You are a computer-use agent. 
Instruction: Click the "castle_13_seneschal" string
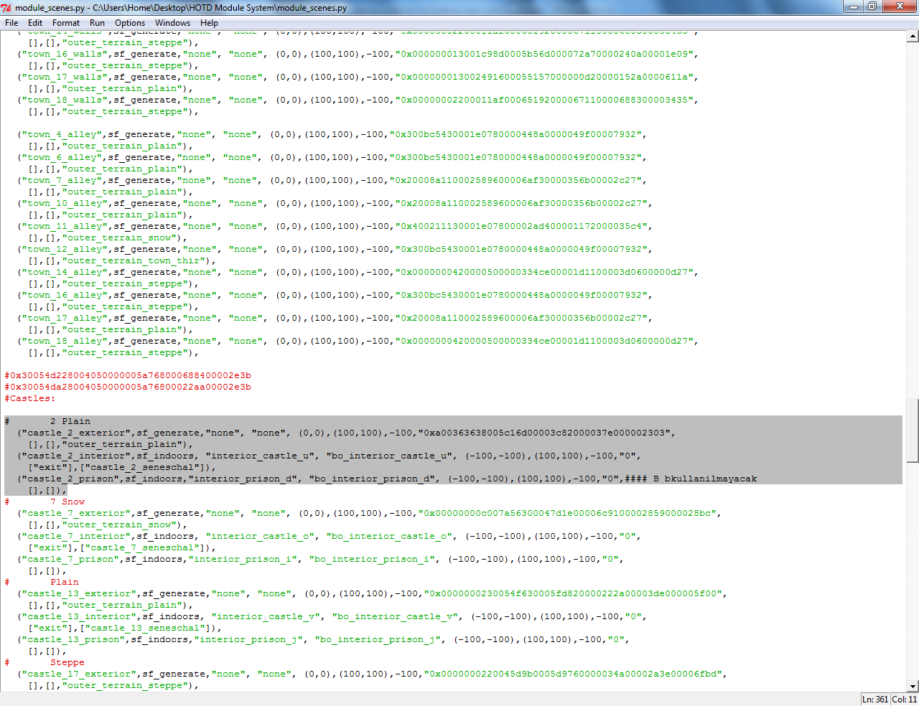coord(148,628)
